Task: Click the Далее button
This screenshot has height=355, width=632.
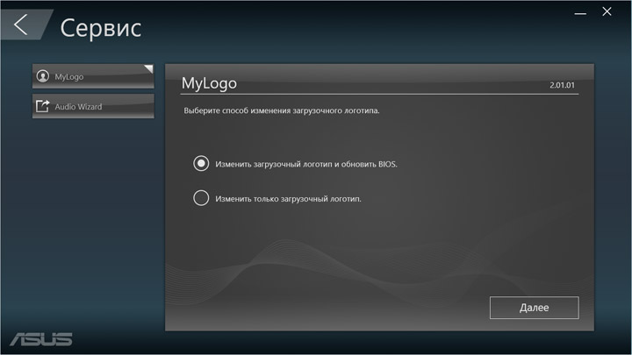Action: [534, 308]
